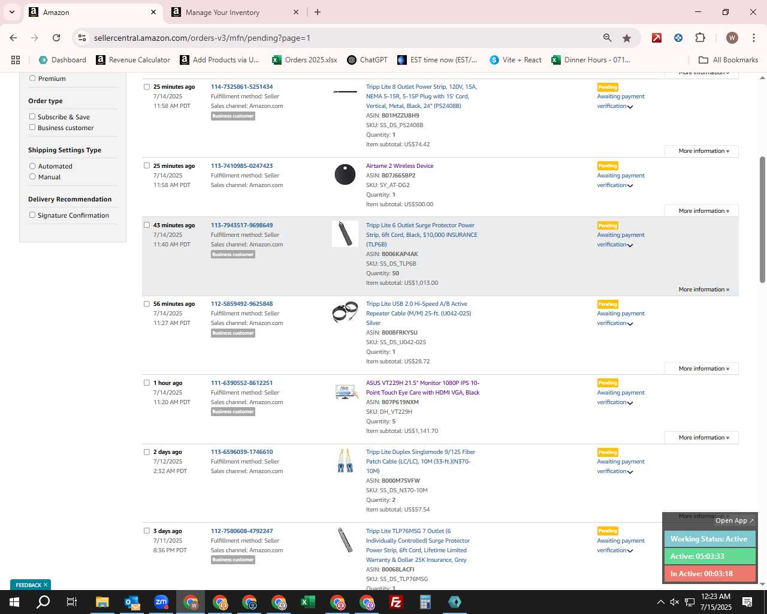The height and width of the screenshot is (614, 767).
Task: Expand Awaiting payment verification for USB Repeater Cable order
Action: tap(621, 318)
